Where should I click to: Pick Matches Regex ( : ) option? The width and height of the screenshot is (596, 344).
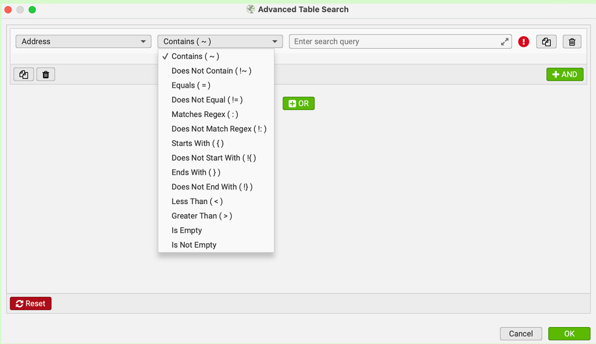tap(216, 114)
